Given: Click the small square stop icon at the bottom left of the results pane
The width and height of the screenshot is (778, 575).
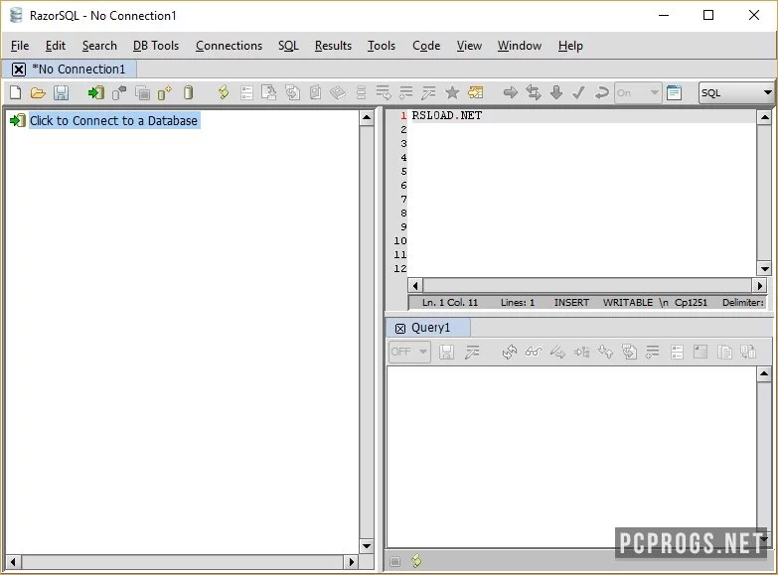Looking at the screenshot, I should coord(394,561).
